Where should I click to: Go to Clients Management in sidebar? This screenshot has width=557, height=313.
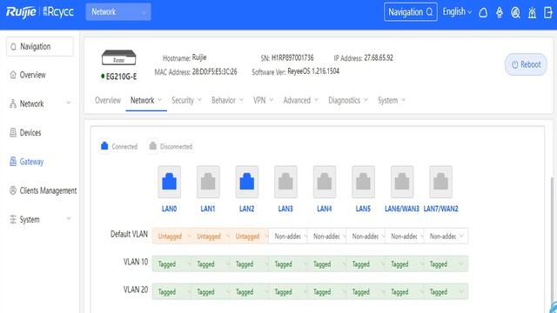(48, 190)
